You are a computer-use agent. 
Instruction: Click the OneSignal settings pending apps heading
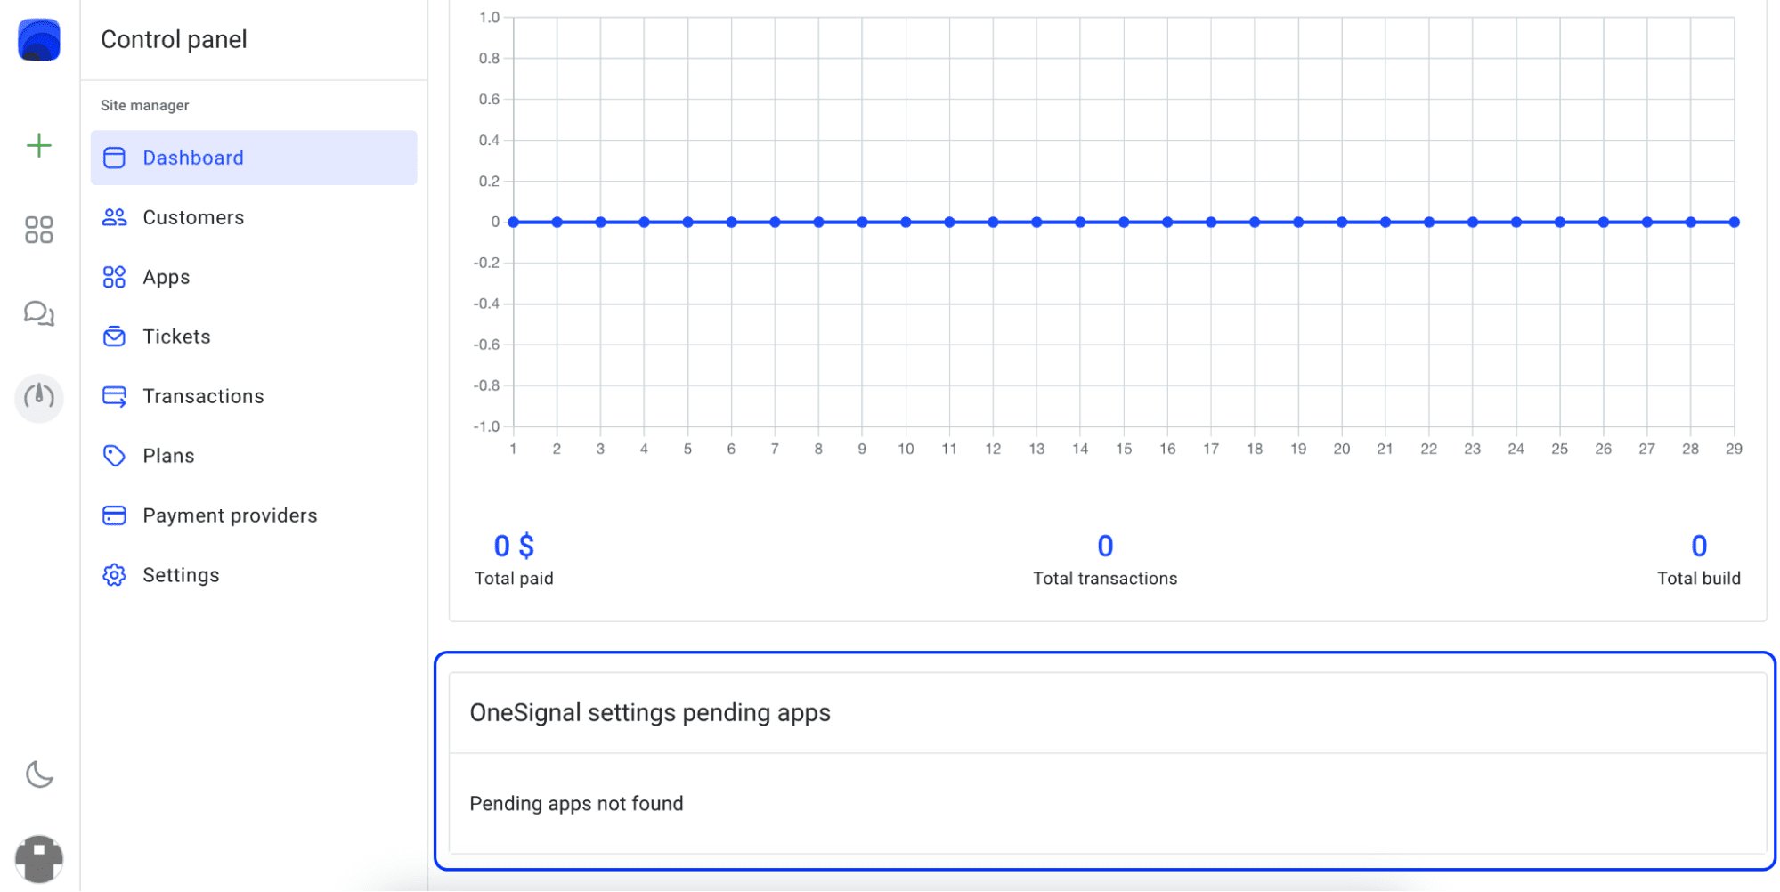tap(650, 713)
